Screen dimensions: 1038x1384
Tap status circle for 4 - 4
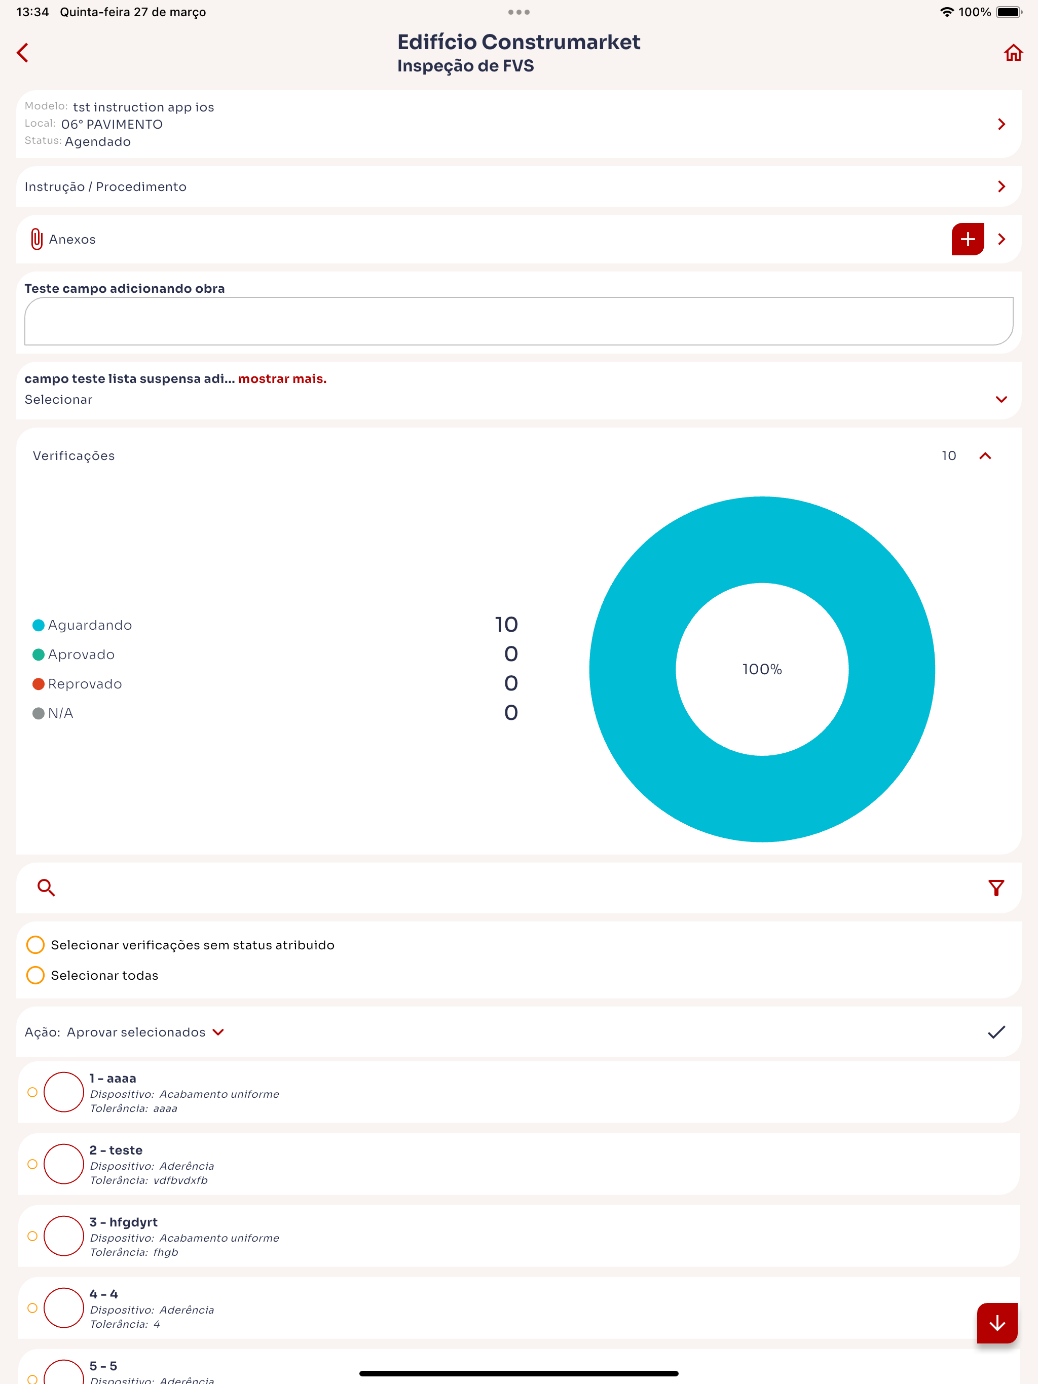point(64,1309)
